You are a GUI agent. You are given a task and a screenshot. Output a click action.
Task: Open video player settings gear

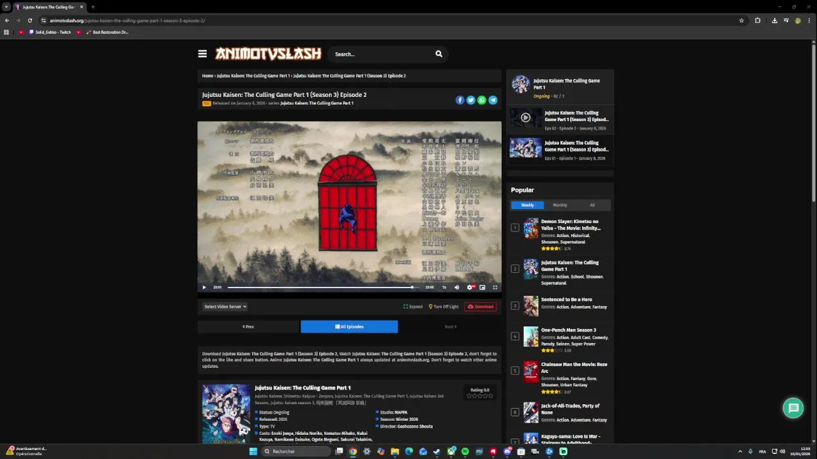tap(470, 288)
